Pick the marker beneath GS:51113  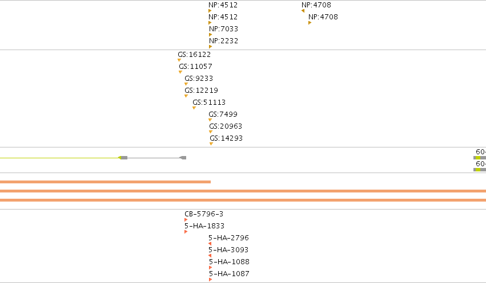pos(194,108)
